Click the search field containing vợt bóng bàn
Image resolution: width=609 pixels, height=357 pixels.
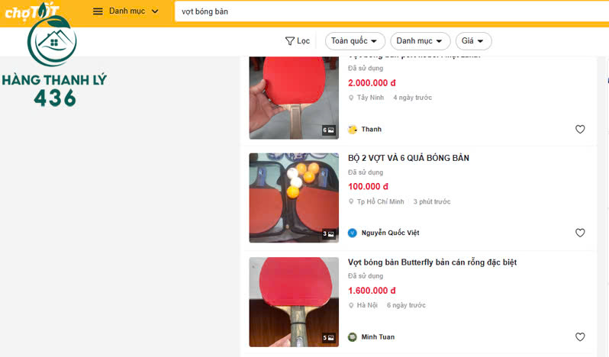(x=382, y=11)
